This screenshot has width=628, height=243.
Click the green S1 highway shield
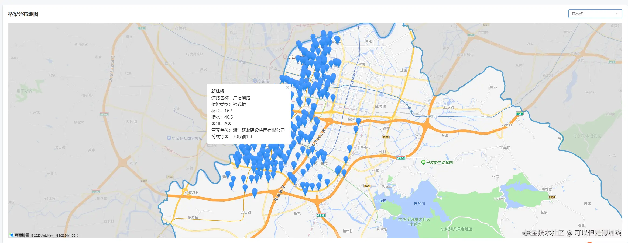click(x=519, y=114)
